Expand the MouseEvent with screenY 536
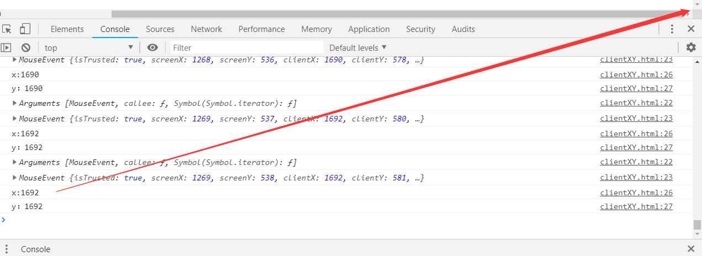702x256 pixels. (x=15, y=59)
